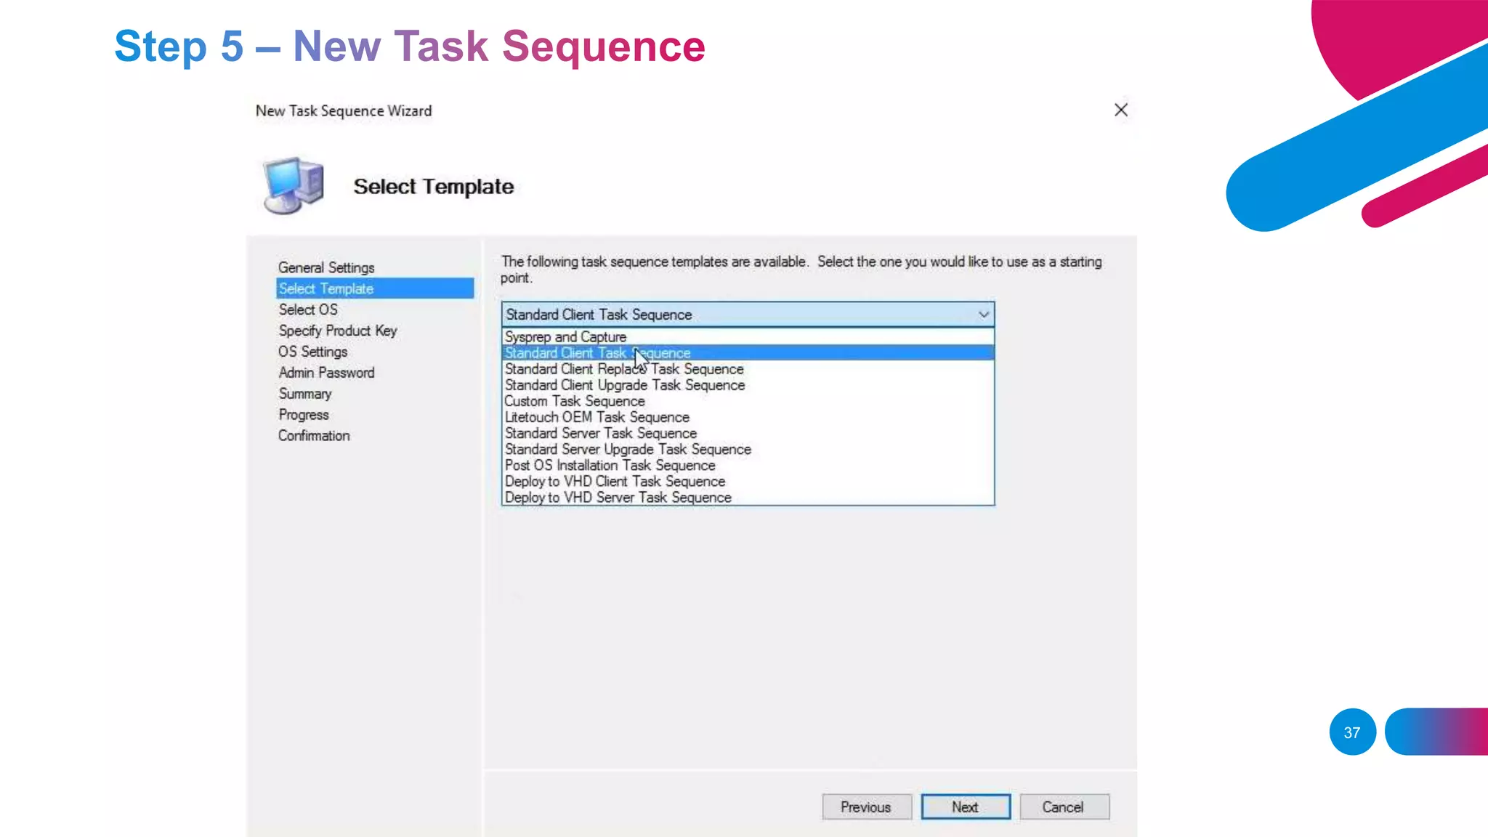Viewport: 1488px width, 837px height.
Task: Go back with Previous button
Action: pyautogui.click(x=866, y=806)
